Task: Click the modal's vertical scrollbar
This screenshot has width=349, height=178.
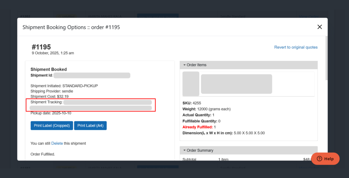Action: [x=326, y=58]
